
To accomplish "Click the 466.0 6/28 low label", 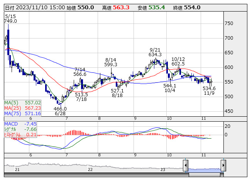I will point(60,111).
